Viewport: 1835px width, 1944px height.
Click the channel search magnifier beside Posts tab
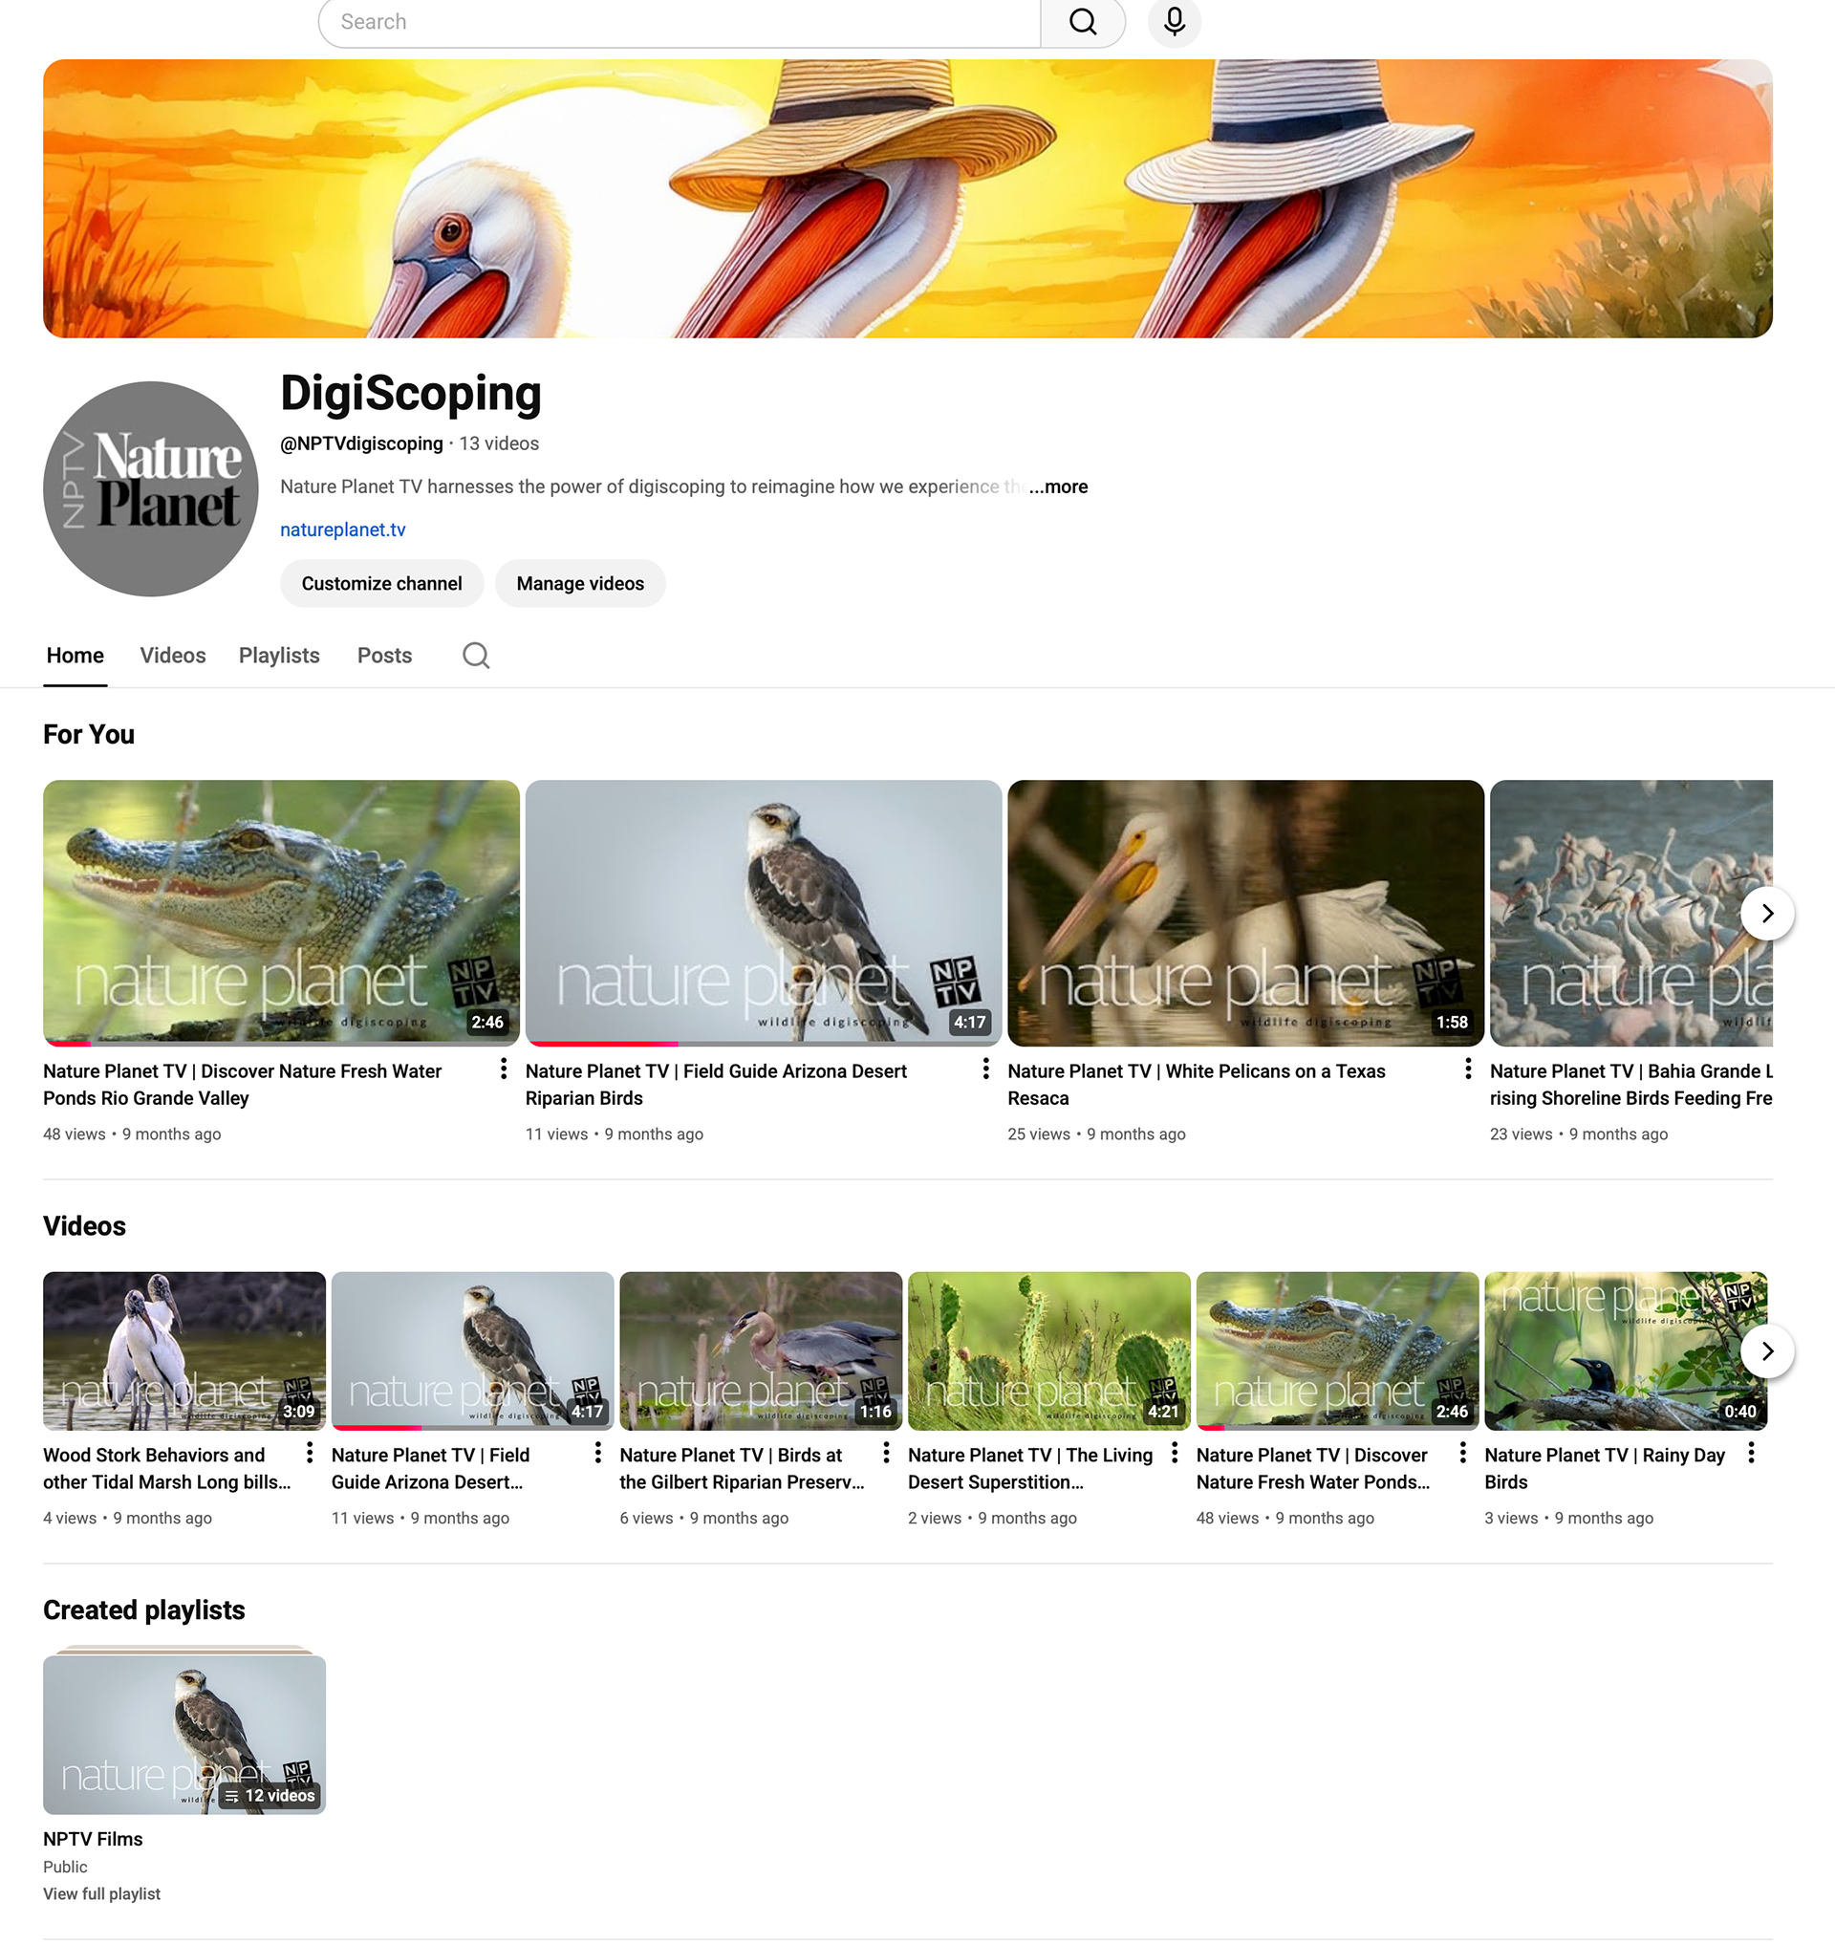475,656
